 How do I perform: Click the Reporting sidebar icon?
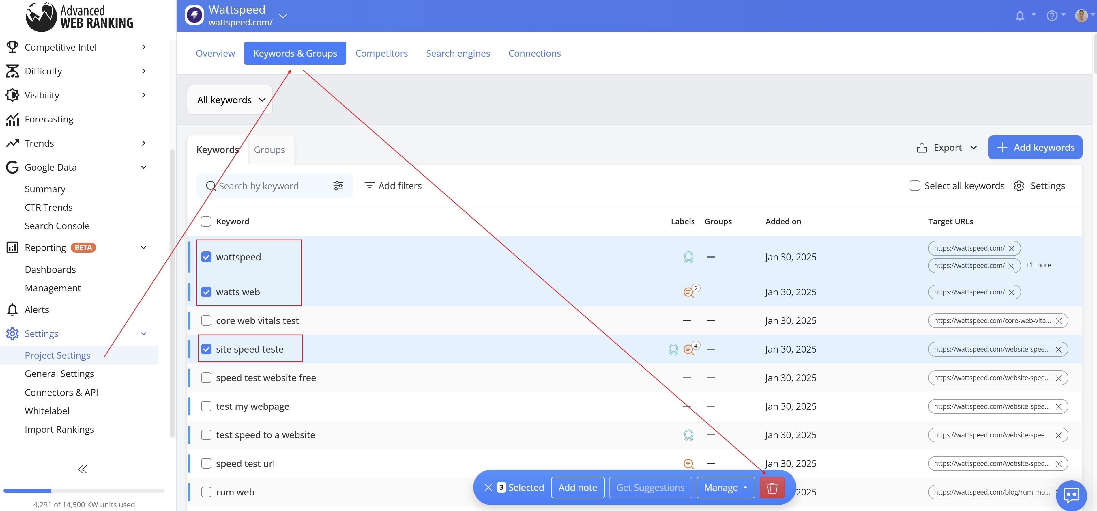click(x=12, y=247)
